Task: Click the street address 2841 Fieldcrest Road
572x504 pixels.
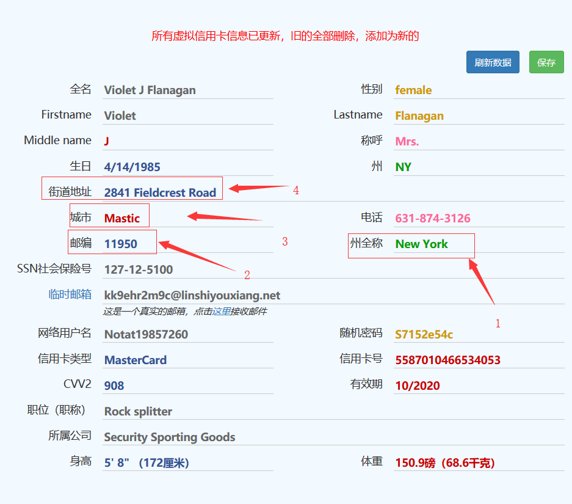Action: tap(160, 192)
